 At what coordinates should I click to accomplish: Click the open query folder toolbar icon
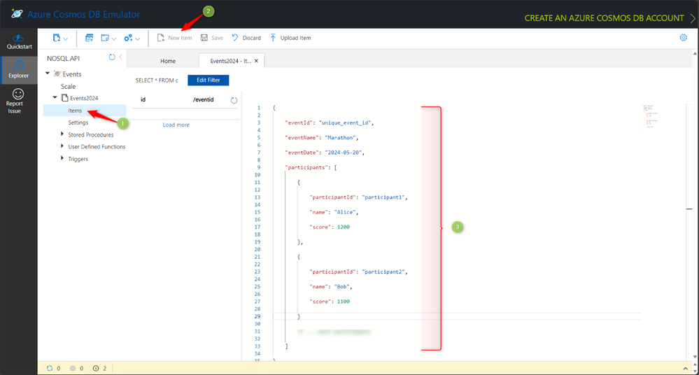point(105,38)
